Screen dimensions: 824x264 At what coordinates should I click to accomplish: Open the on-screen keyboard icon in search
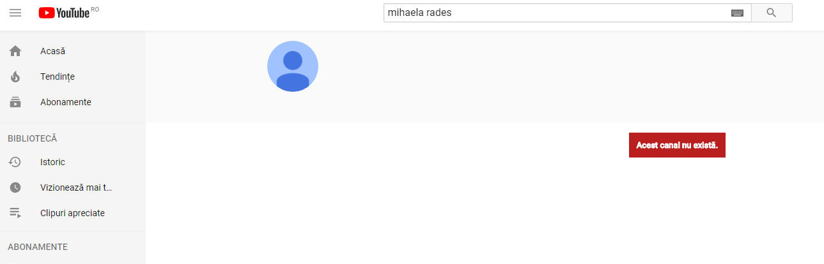point(737,13)
